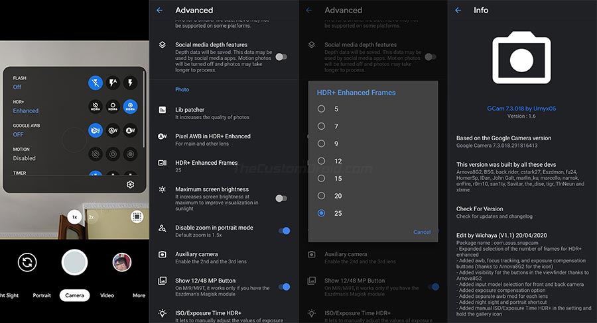Select Google AWB off icon
597x323 pixels.
point(96,130)
